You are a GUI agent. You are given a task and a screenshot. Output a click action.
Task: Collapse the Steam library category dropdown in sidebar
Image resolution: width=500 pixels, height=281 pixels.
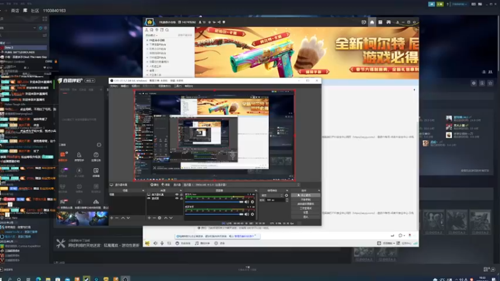(x=34, y=27)
